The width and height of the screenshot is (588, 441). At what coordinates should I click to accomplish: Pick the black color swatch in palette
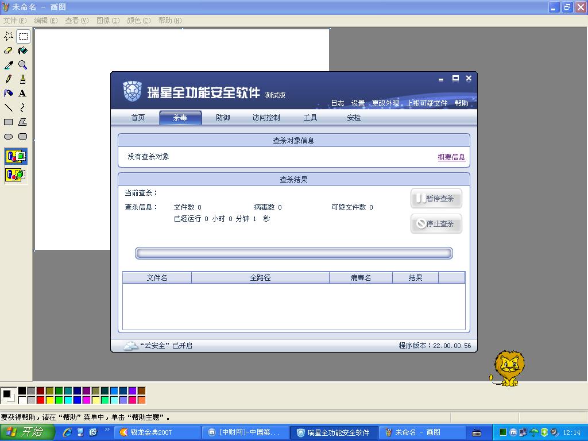22,390
